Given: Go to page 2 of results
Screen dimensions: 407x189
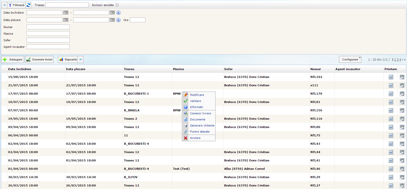Looking at the screenshot, I should click(x=395, y=60).
